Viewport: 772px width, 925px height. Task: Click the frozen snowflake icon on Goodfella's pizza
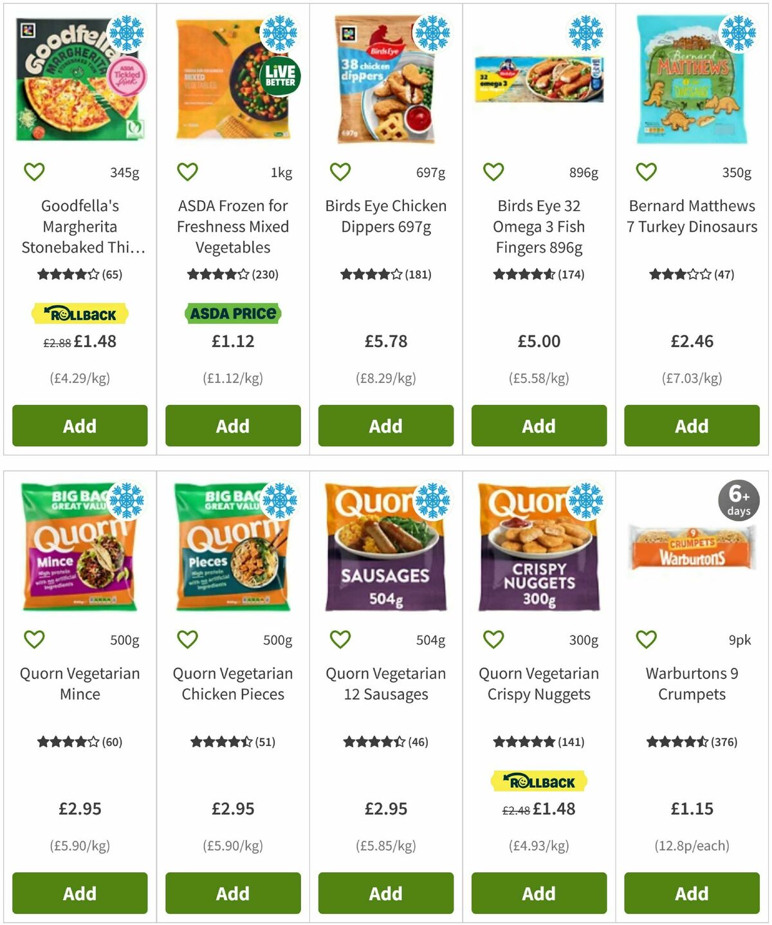click(x=126, y=32)
